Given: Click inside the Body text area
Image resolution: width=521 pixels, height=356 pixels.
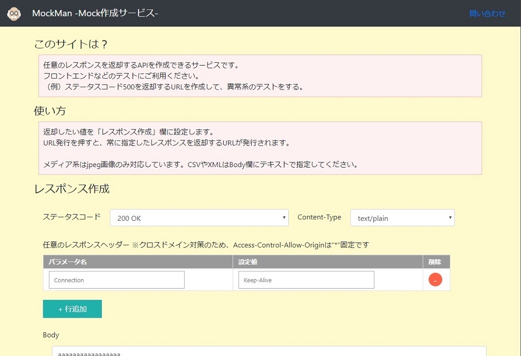Looking at the screenshot, I should 269,352.
